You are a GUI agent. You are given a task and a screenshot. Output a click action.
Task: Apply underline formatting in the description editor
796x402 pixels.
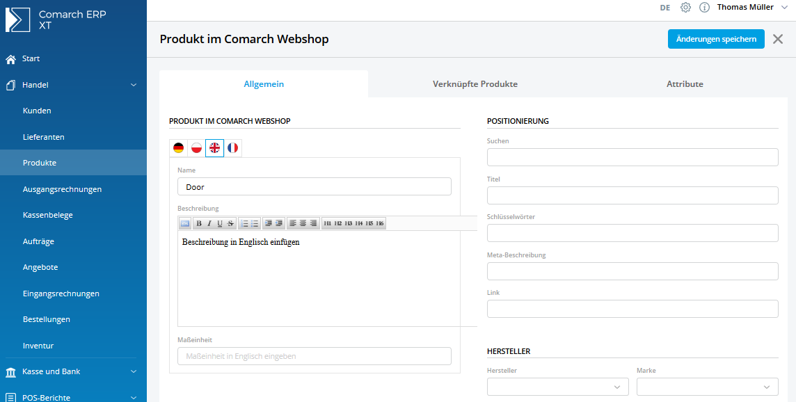coord(220,223)
